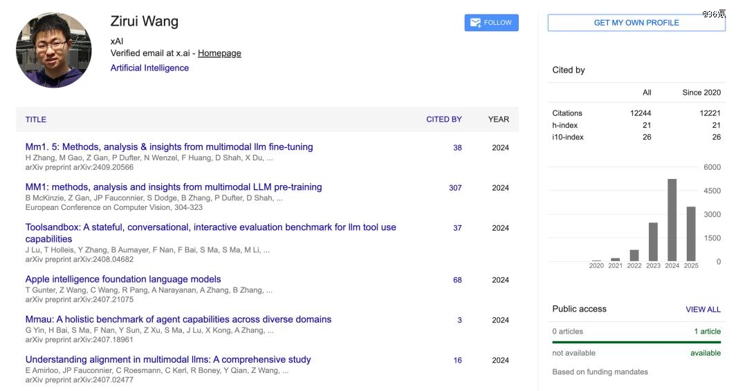The width and height of the screenshot is (747, 391).
Task: Select the Artificial Intelligence interest tag
Action: (149, 68)
